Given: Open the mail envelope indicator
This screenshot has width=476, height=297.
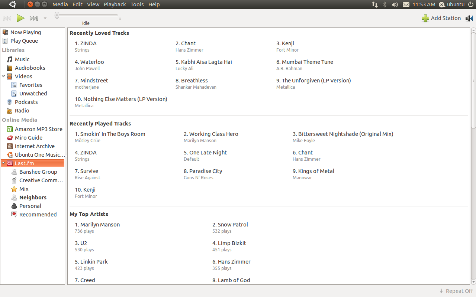Looking at the screenshot, I should [x=406, y=4].
